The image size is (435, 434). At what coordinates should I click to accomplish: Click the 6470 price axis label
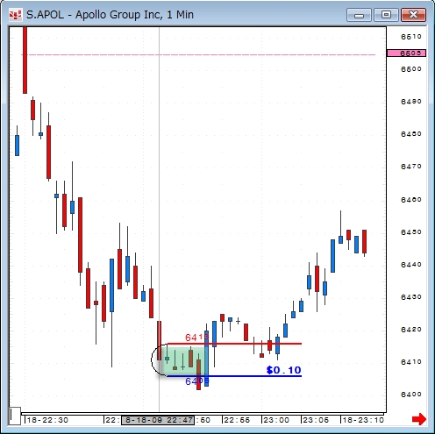tap(411, 167)
